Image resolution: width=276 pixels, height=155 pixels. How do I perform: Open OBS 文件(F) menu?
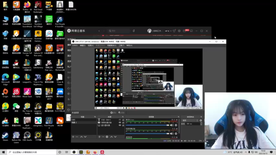coord(75,45)
